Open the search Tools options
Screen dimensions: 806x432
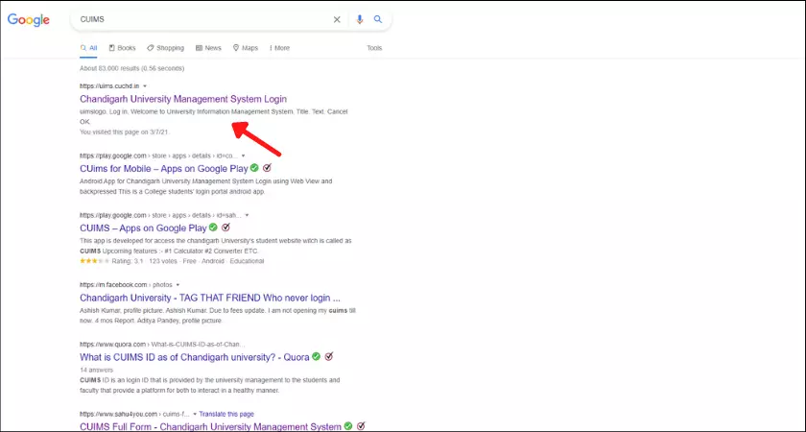click(x=374, y=48)
